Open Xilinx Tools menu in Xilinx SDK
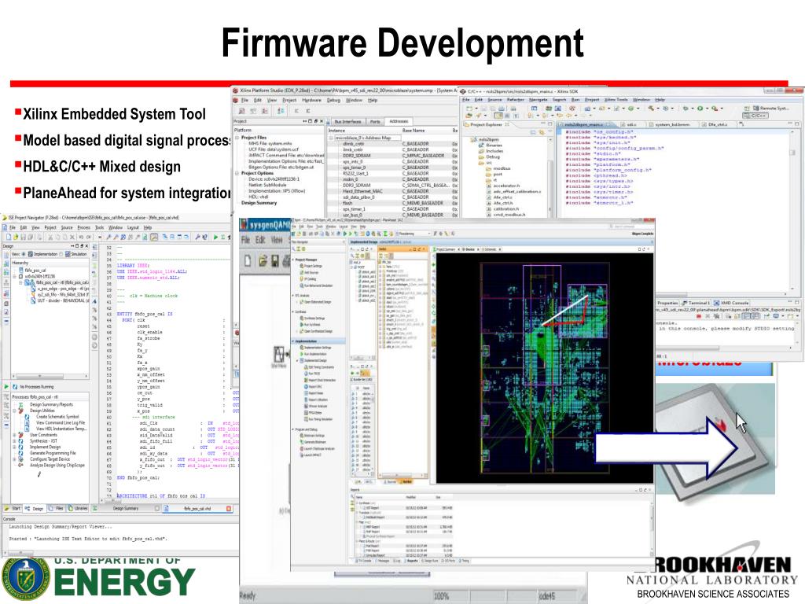 coord(616,100)
